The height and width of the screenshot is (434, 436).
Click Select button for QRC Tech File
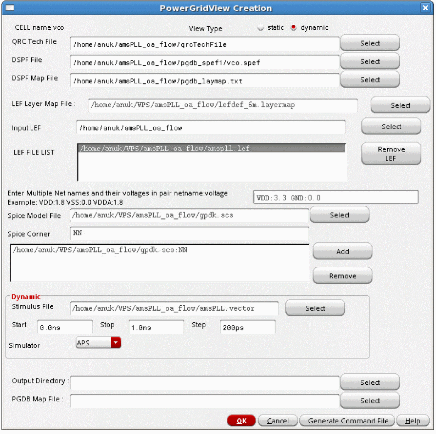click(x=370, y=43)
